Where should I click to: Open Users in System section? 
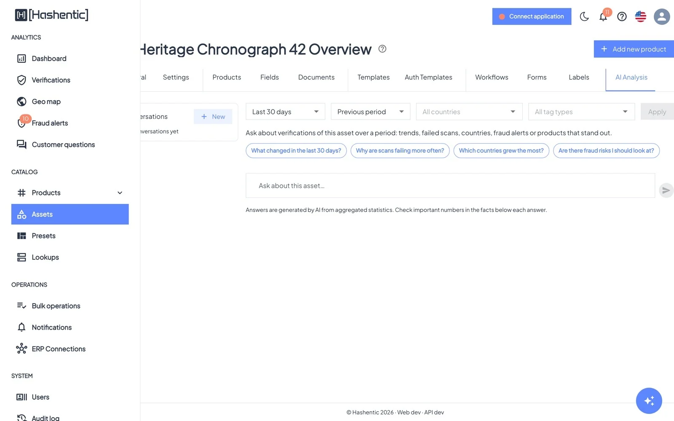(x=70, y=397)
